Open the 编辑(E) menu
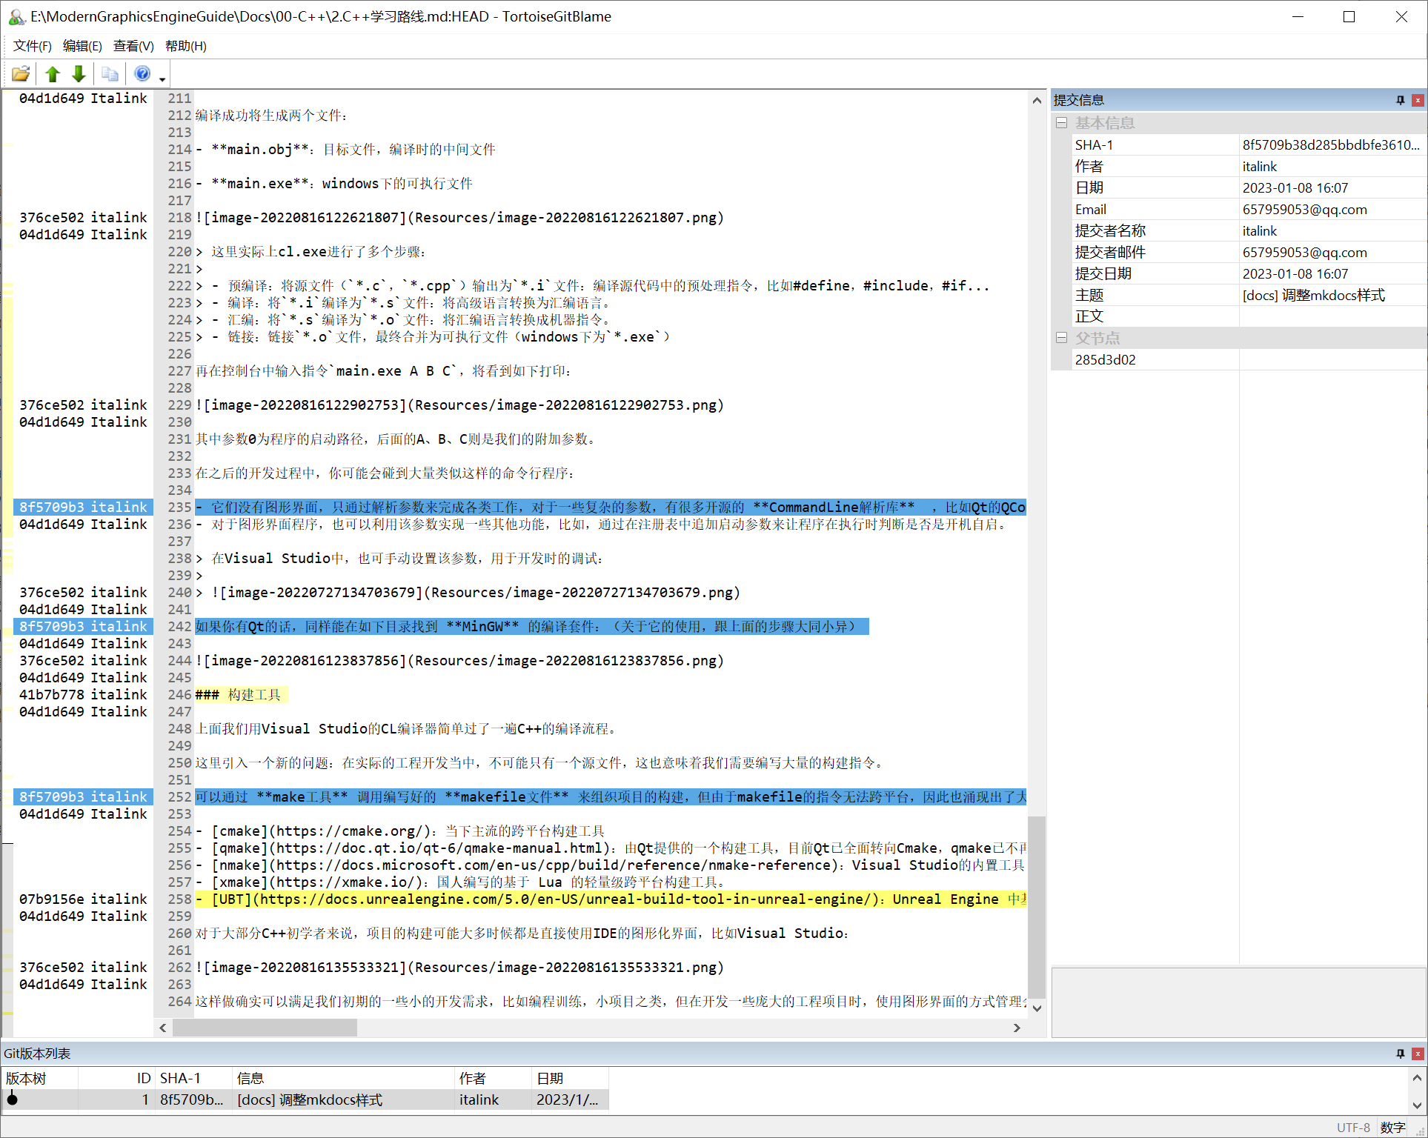1428x1138 pixels. [x=82, y=46]
